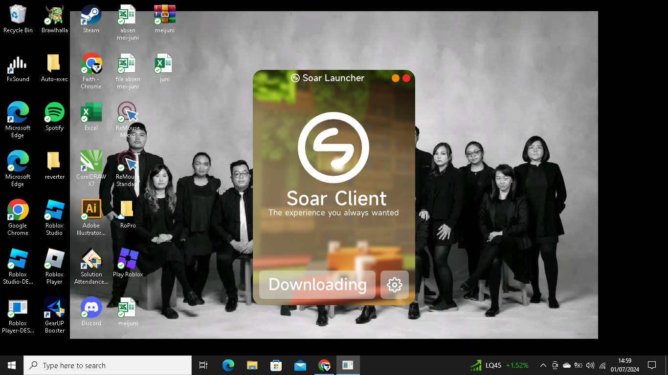The image size is (668, 375).
Task: Select the Solution Attendance shortcut
Action: (x=91, y=267)
